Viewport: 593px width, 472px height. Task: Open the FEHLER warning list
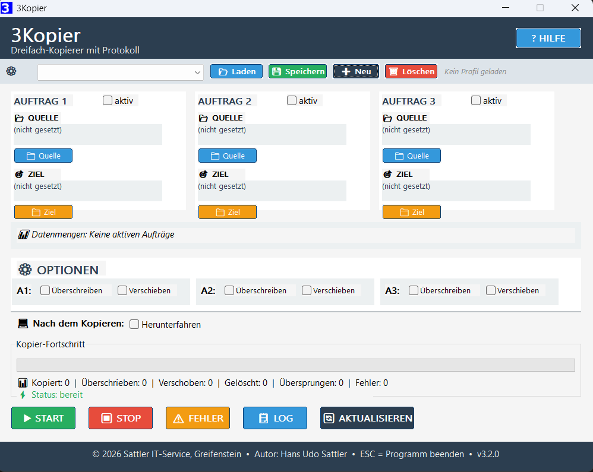coord(198,418)
